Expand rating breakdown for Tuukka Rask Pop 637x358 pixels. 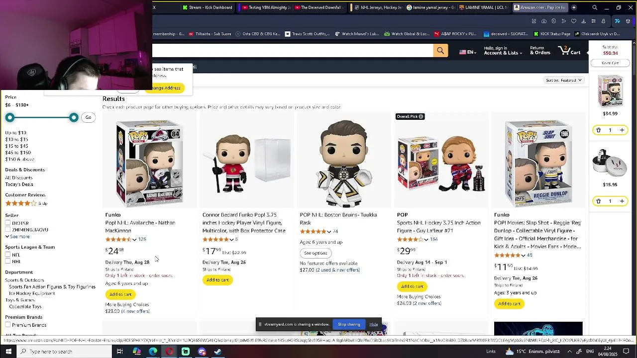coord(329,232)
